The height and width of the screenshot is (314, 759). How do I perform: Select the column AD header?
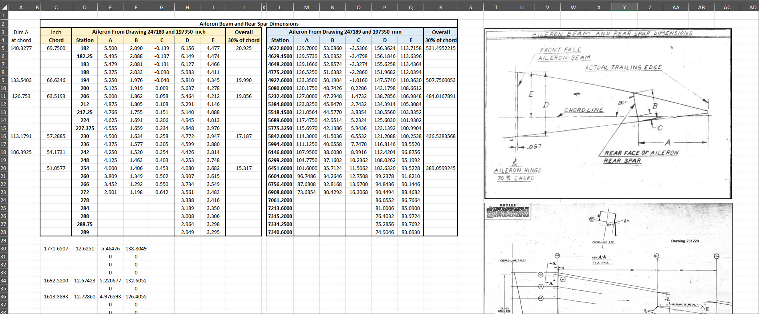[x=752, y=7]
